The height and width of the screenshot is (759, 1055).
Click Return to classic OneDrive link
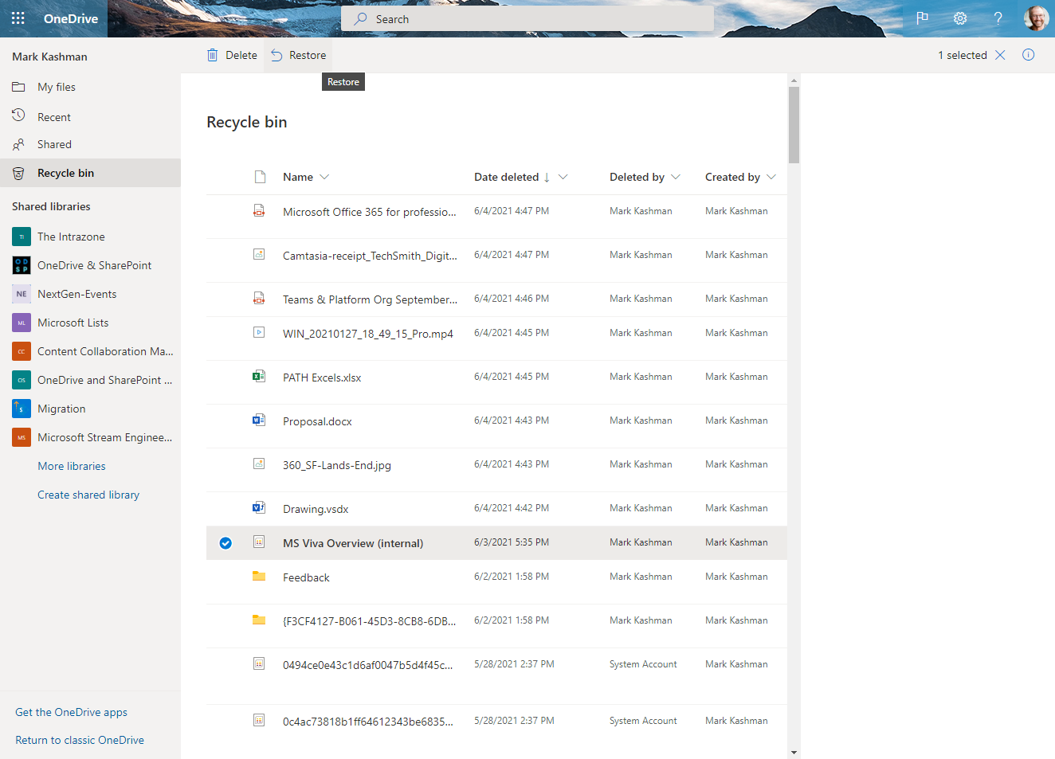point(80,740)
